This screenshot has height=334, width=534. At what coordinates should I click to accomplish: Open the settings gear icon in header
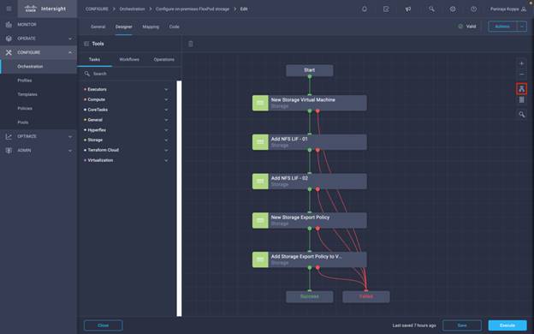453,9
